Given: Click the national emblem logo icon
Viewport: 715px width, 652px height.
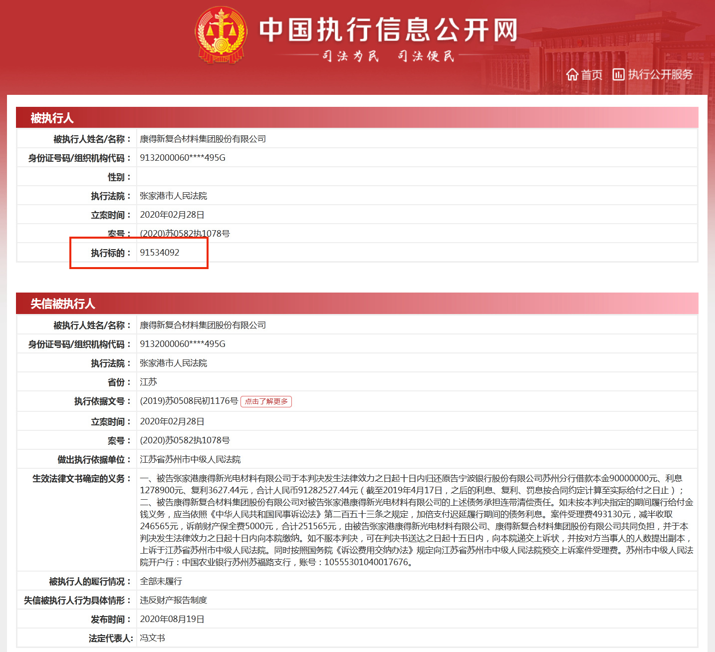Looking at the screenshot, I should 221,35.
